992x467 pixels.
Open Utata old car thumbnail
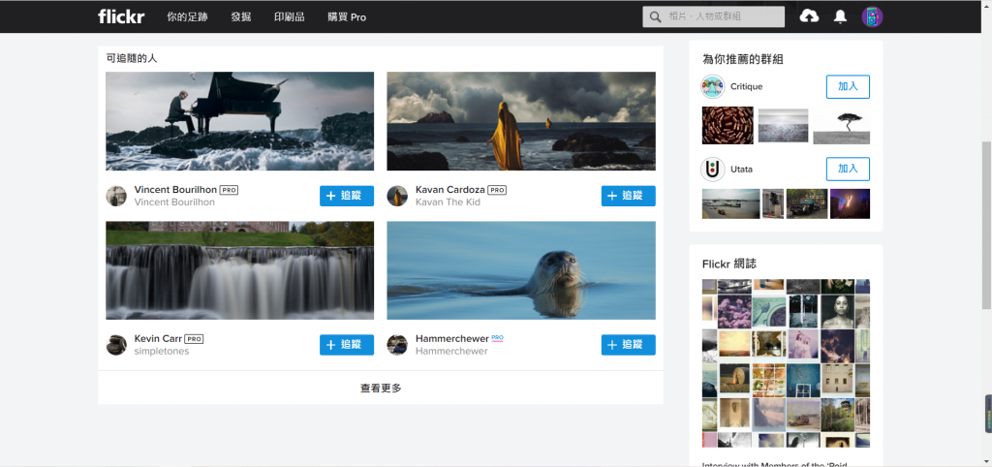coord(807,203)
